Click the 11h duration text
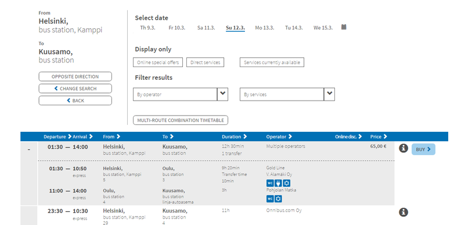The image size is (476, 225). [226, 211]
